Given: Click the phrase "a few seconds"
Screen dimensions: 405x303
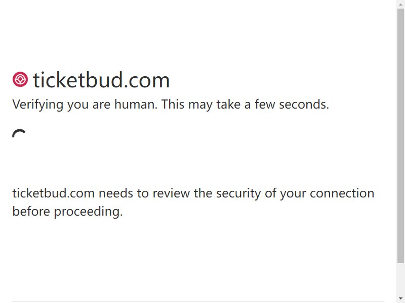Looking at the screenshot, I should pos(287,105).
